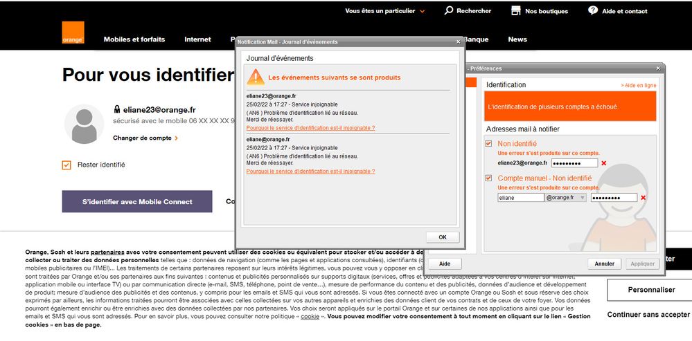
Task: Click S'identifier avec Mobile Connect button
Action: click(x=137, y=201)
